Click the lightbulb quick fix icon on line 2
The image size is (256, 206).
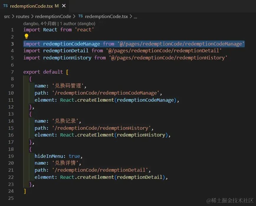click(26, 37)
